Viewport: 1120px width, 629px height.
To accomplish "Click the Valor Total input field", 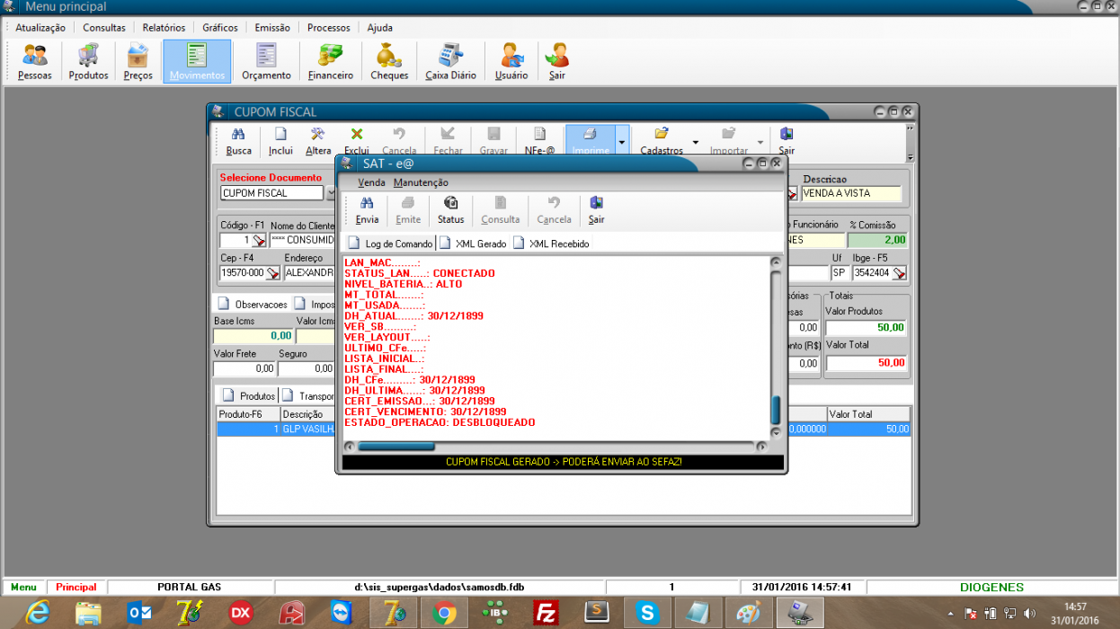I will click(x=866, y=363).
